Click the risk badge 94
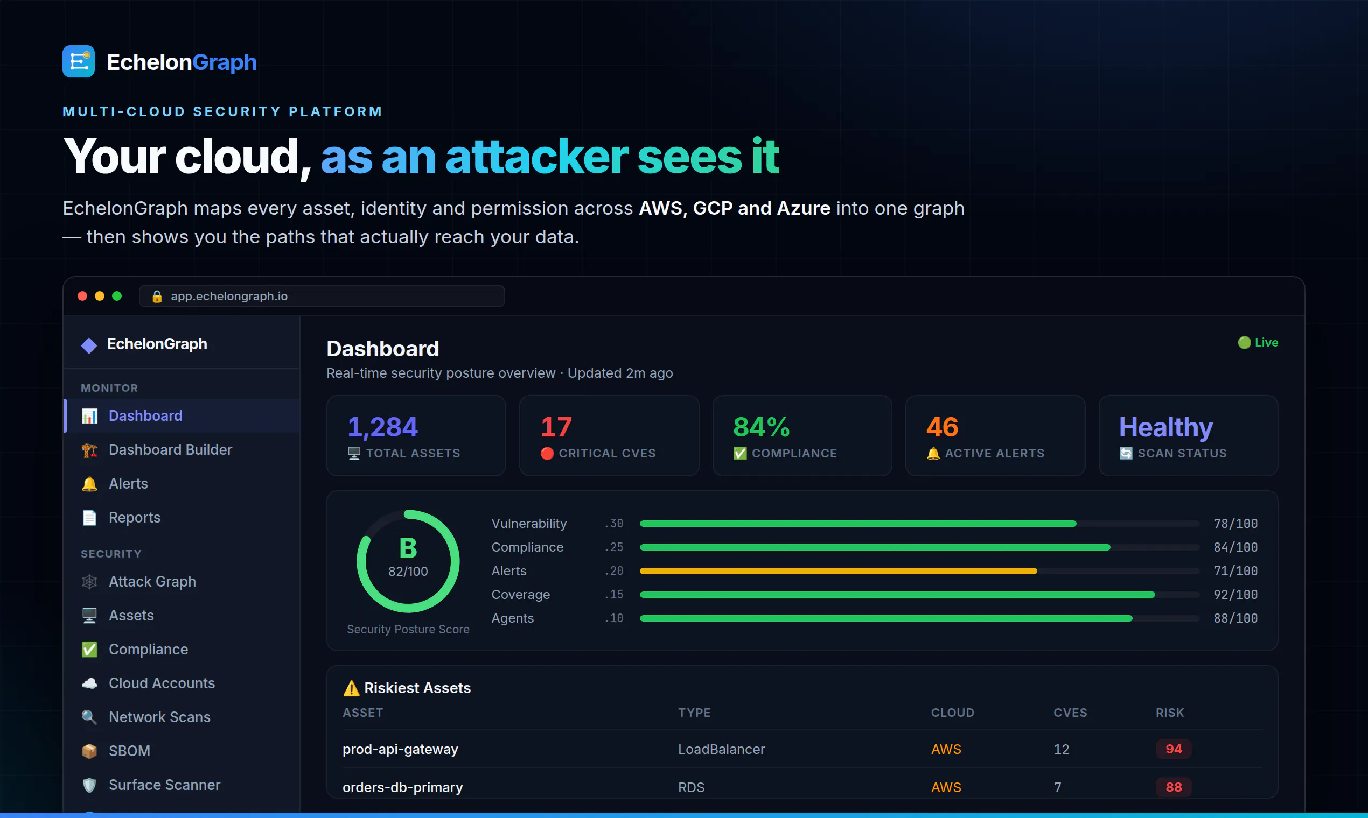The width and height of the screenshot is (1368, 818). pyautogui.click(x=1174, y=749)
